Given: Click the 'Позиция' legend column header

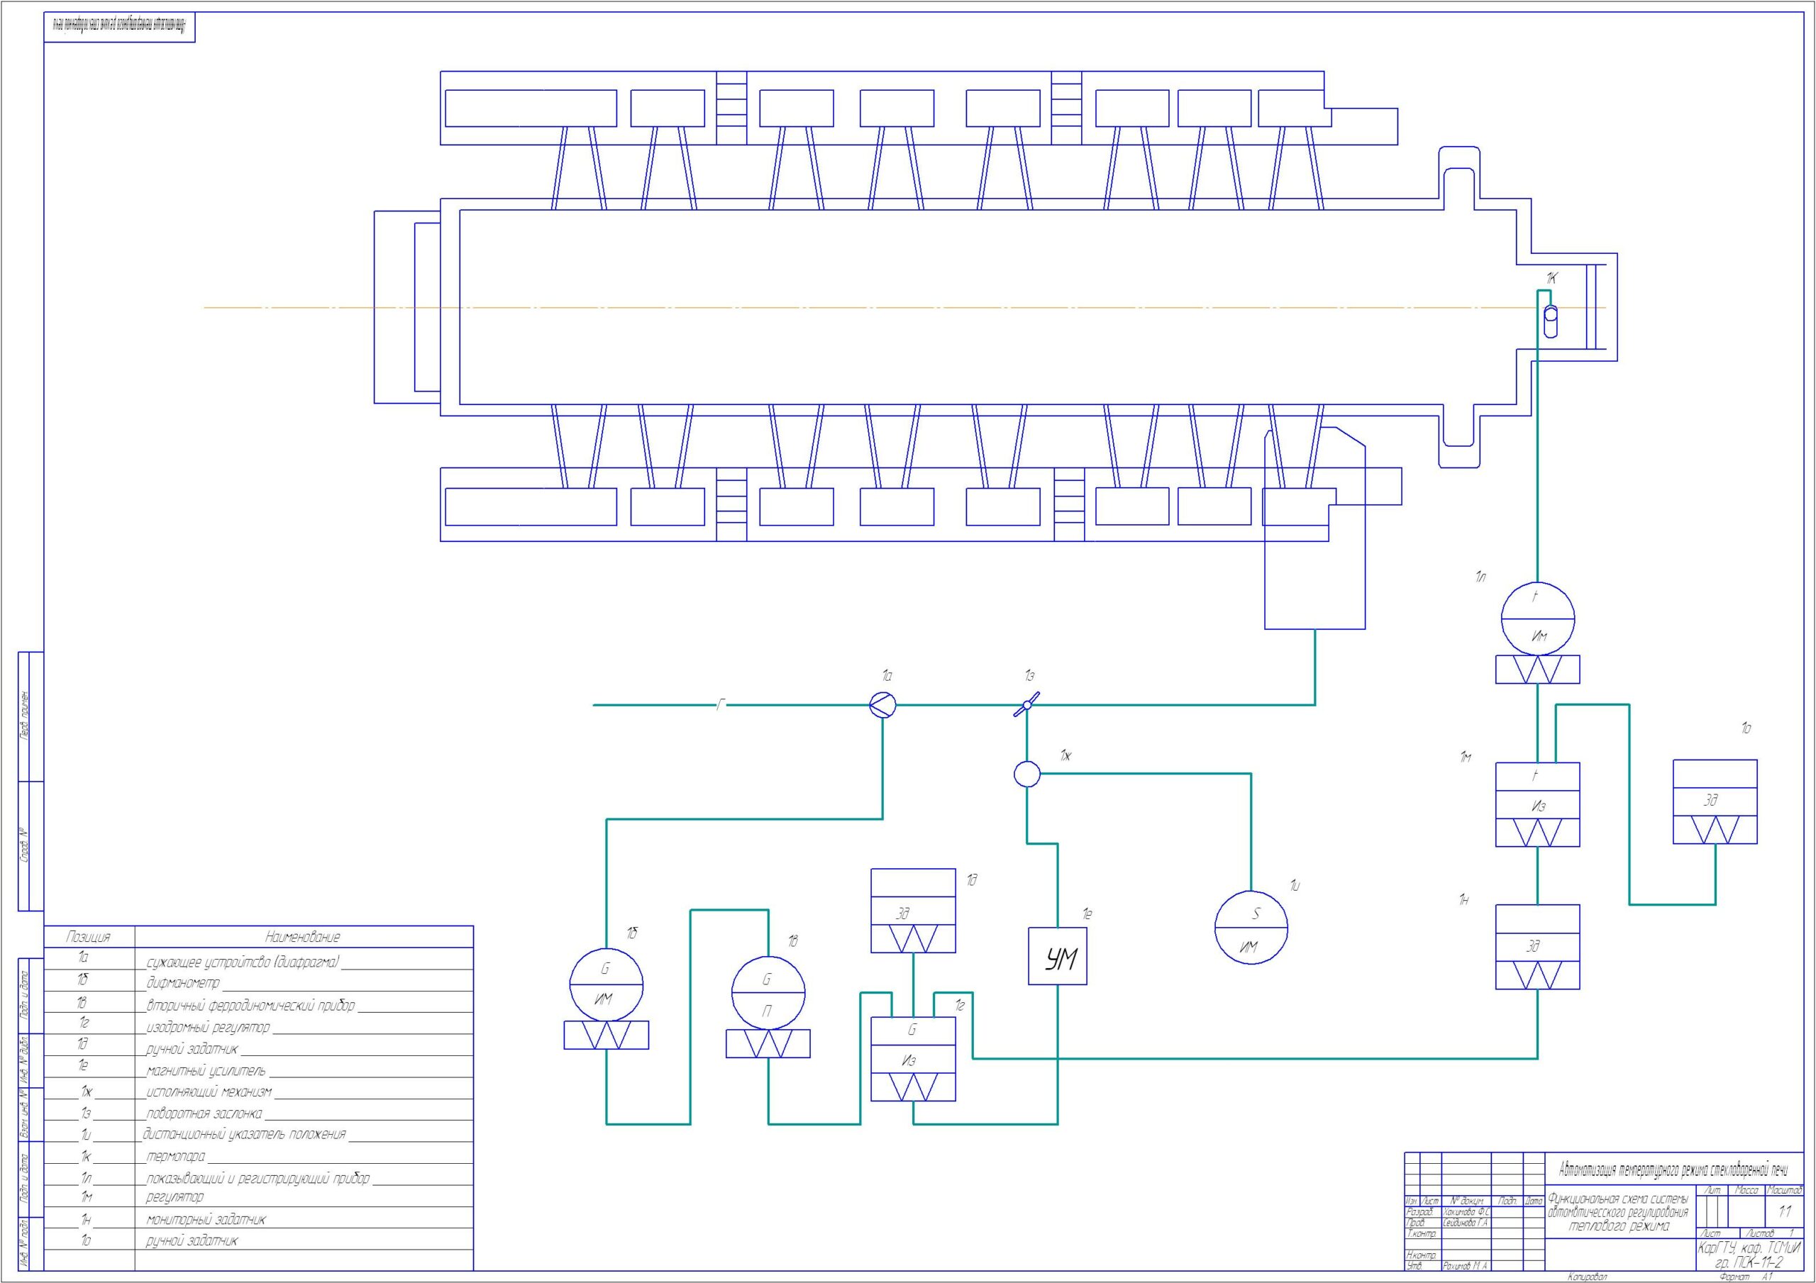Looking at the screenshot, I should coord(88,937).
